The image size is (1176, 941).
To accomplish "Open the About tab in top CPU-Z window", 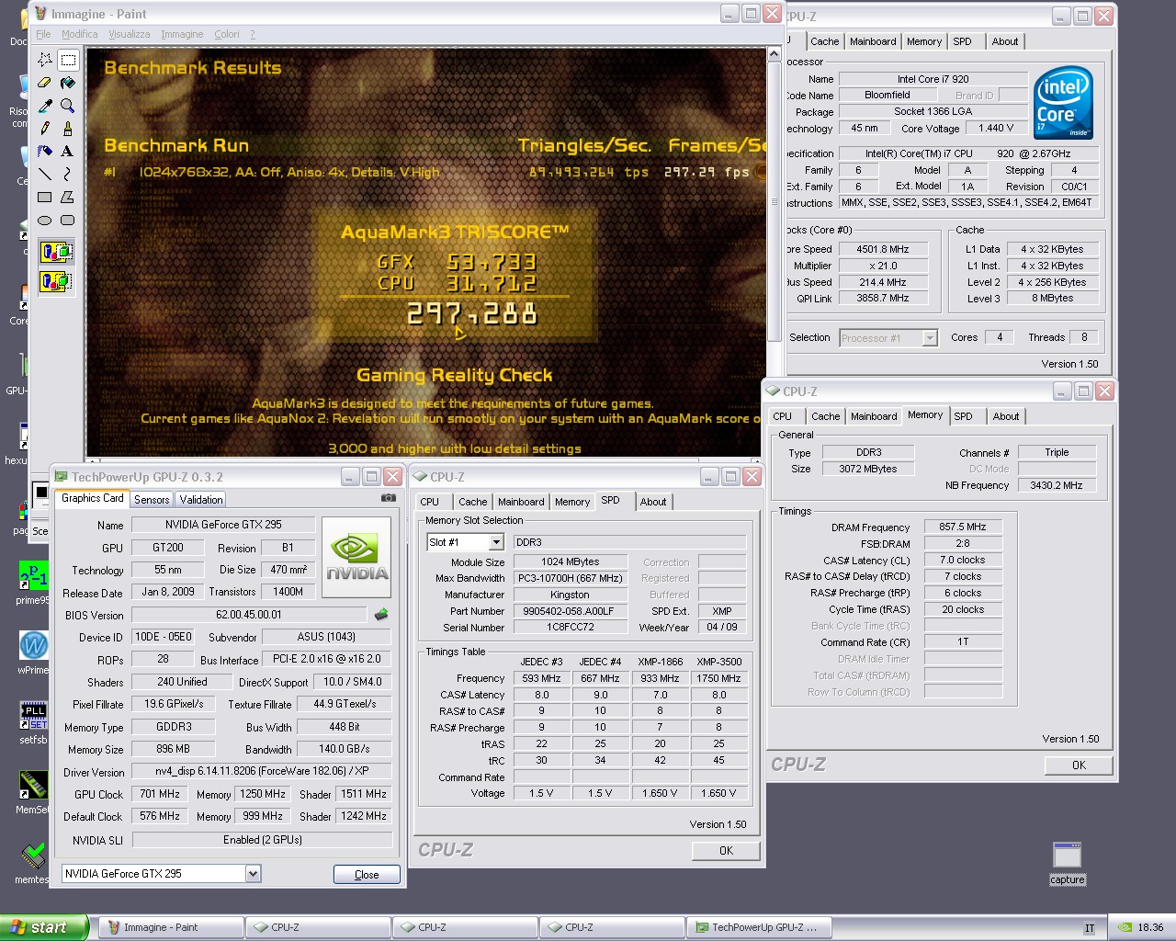I will click(1005, 41).
